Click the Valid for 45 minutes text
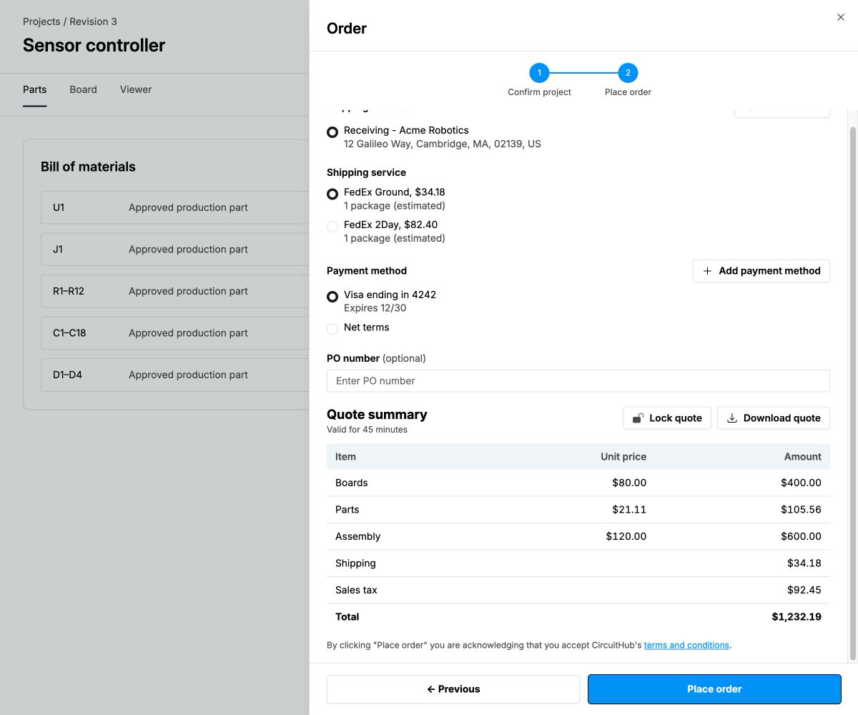Viewport: 858px width, 715px height. pyautogui.click(x=367, y=430)
